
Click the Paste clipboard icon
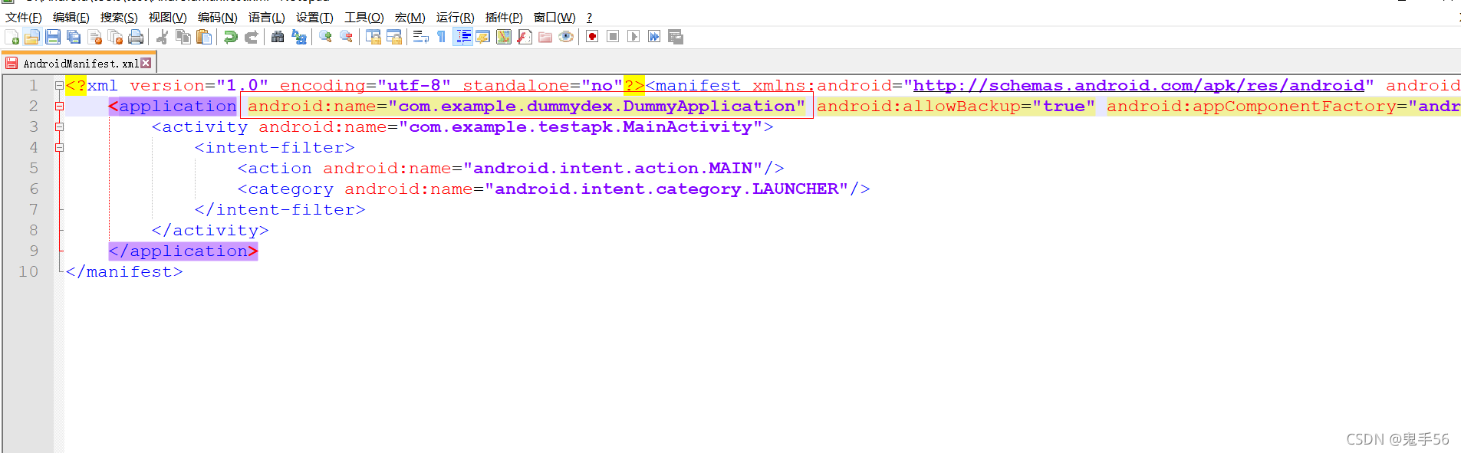(x=204, y=37)
